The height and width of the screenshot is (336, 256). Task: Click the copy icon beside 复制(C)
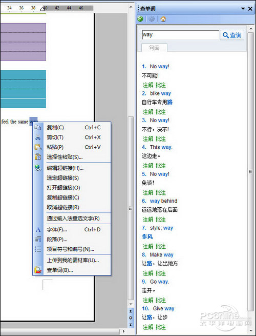tap(38, 128)
